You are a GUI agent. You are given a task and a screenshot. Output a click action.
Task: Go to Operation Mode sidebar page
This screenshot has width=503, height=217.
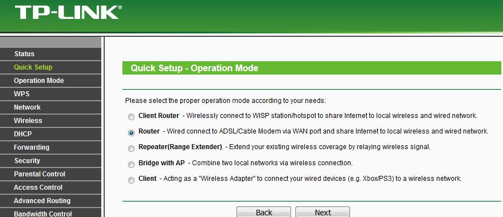coord(51,81)
